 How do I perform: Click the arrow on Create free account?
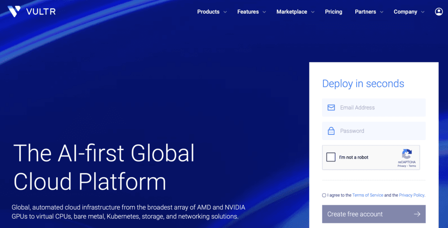[417, 214]
